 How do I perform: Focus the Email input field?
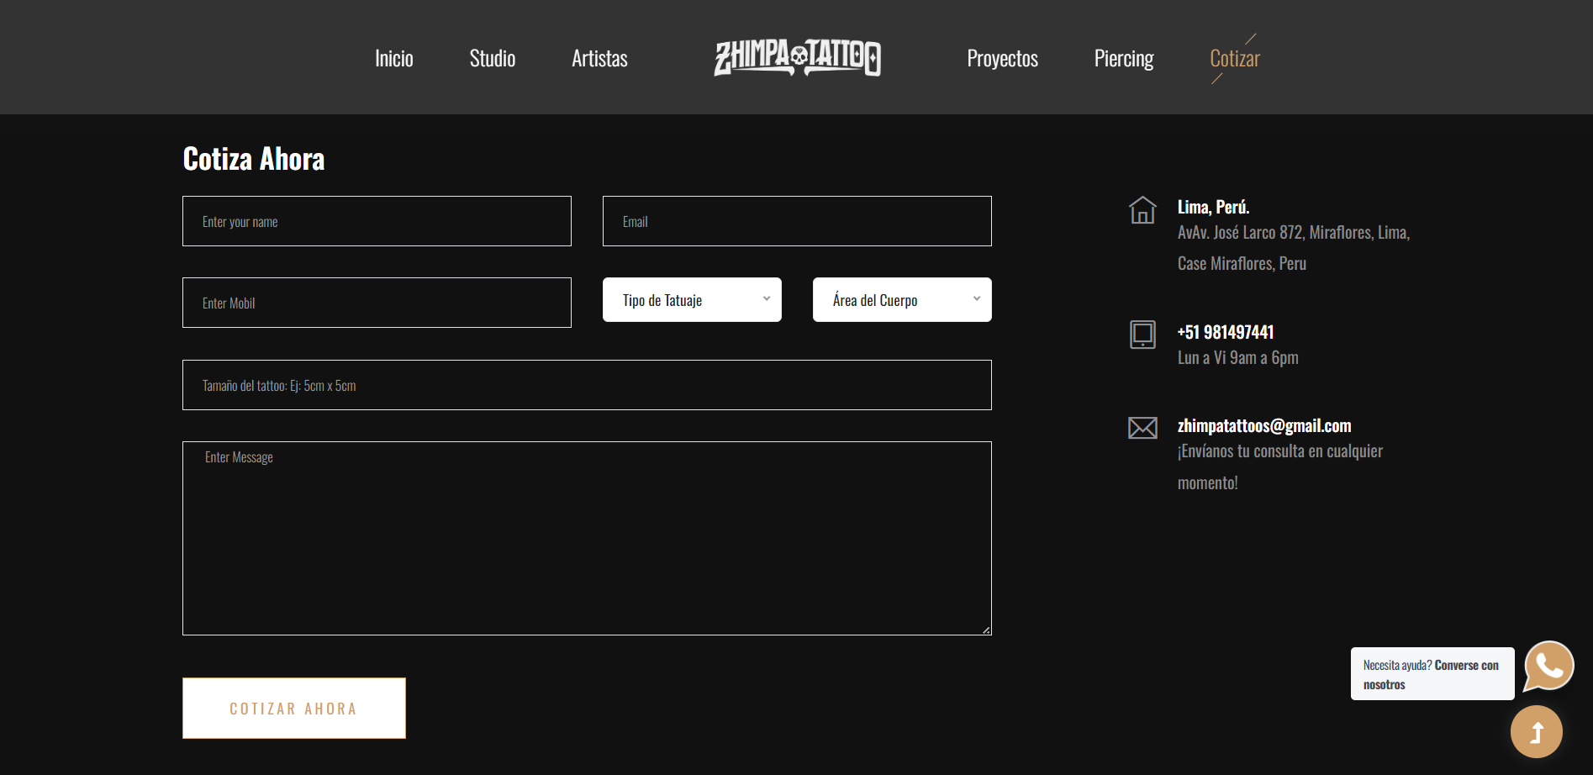(797, 221)
